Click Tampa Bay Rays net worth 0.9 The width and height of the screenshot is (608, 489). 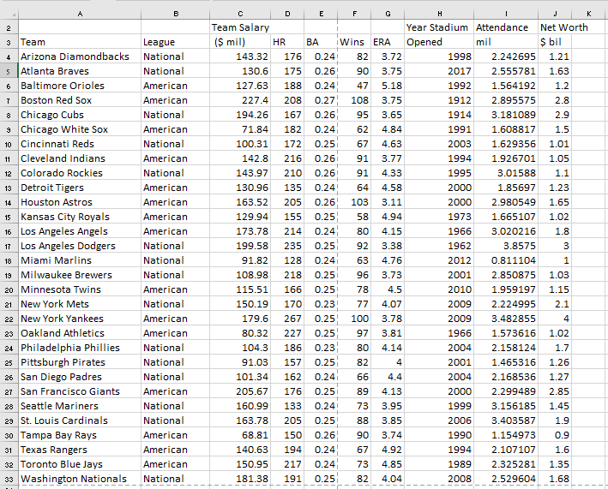click(x=555, y=436)
